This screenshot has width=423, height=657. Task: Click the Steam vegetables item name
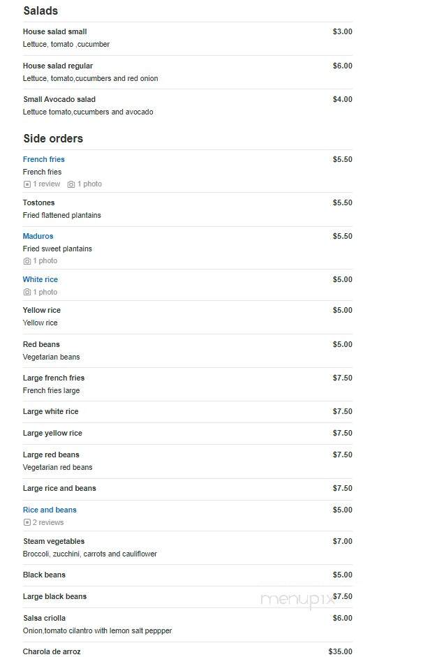(x=54, y=541)
